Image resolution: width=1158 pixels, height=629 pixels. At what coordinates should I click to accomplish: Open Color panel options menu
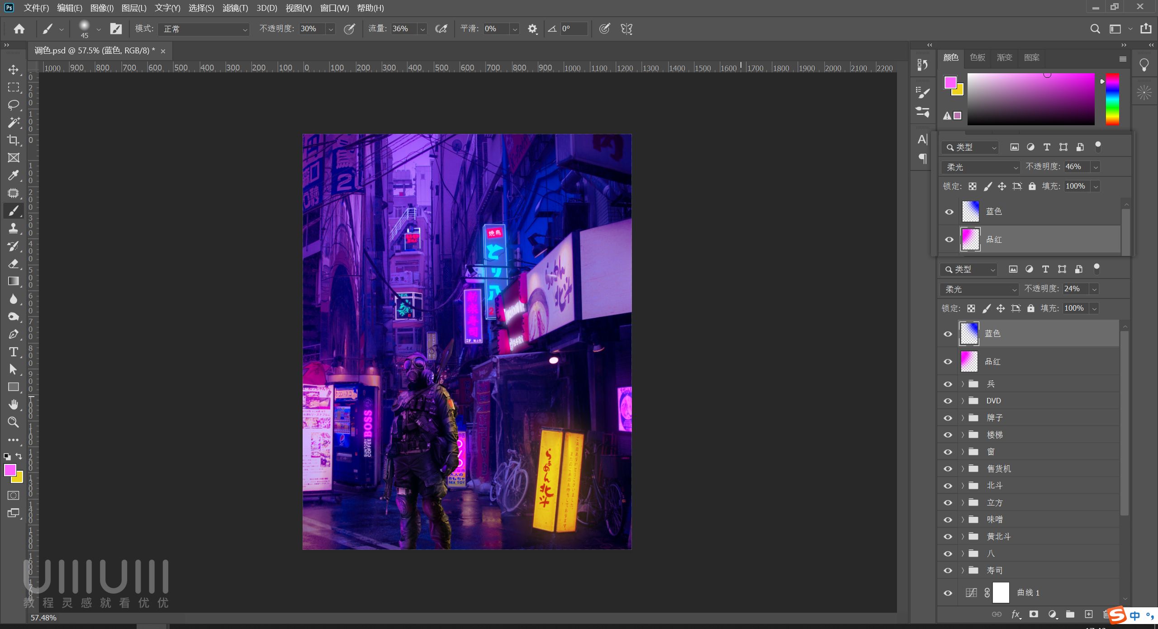click(1123, 59)
